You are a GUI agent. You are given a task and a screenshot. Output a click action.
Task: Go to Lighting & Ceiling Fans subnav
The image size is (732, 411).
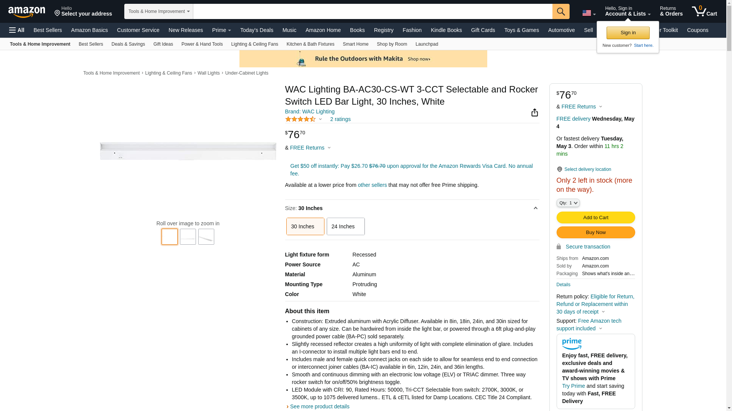pos(254,44)
